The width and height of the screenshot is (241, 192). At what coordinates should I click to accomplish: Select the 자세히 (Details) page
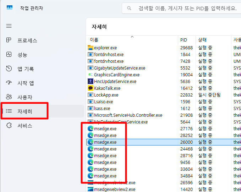(x=42, y=111)
